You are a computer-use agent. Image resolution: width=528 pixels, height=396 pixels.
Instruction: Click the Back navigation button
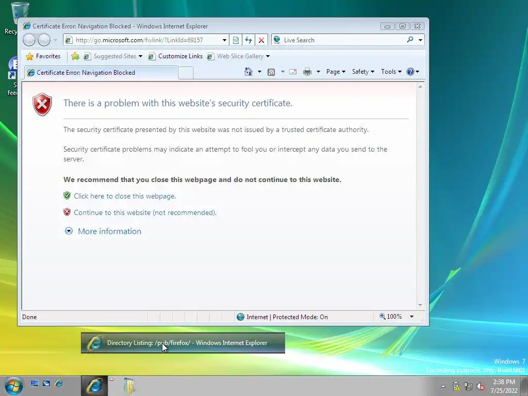pyautogui.click(x=29, y=40)
